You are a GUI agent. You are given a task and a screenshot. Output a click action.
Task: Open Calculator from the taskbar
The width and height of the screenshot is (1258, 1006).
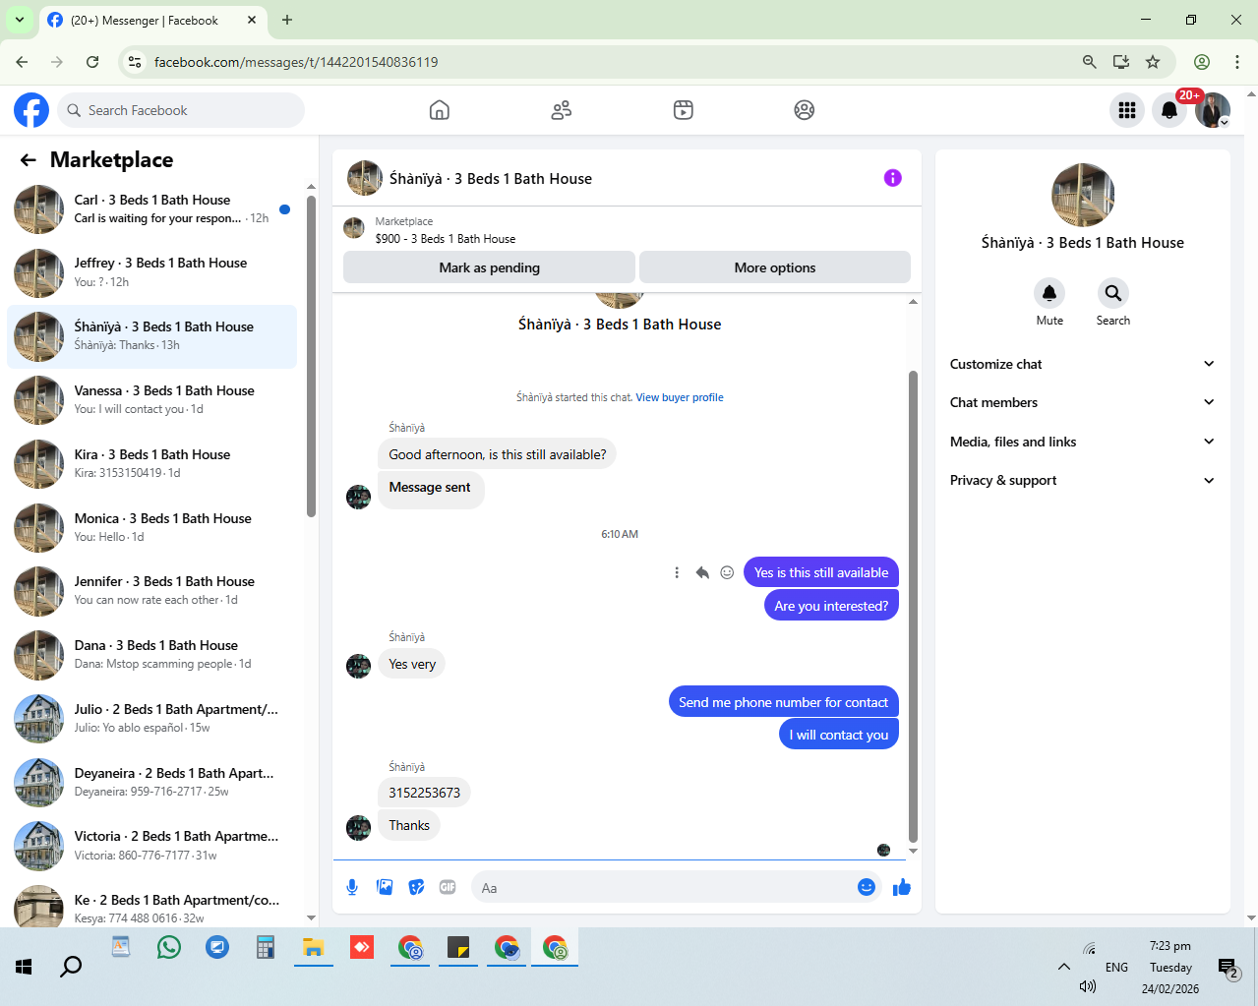click(265, 947)
